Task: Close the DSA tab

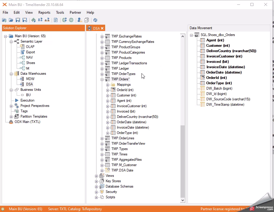Action: pyautogui.click(x=102, y=28)
